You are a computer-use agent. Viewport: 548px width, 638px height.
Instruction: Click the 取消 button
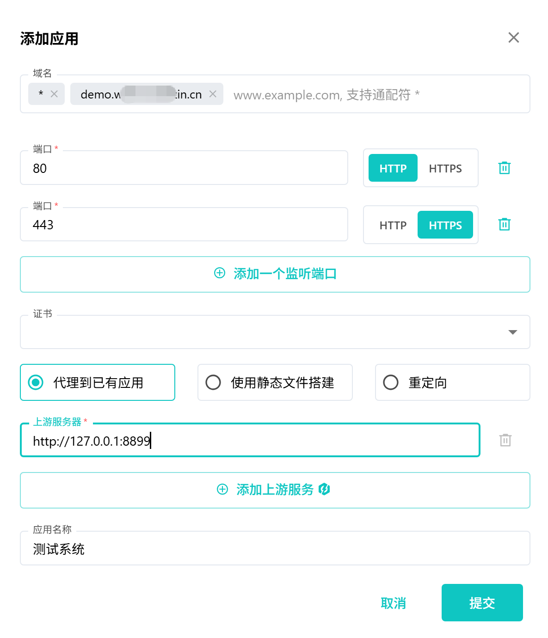[393, 603]
